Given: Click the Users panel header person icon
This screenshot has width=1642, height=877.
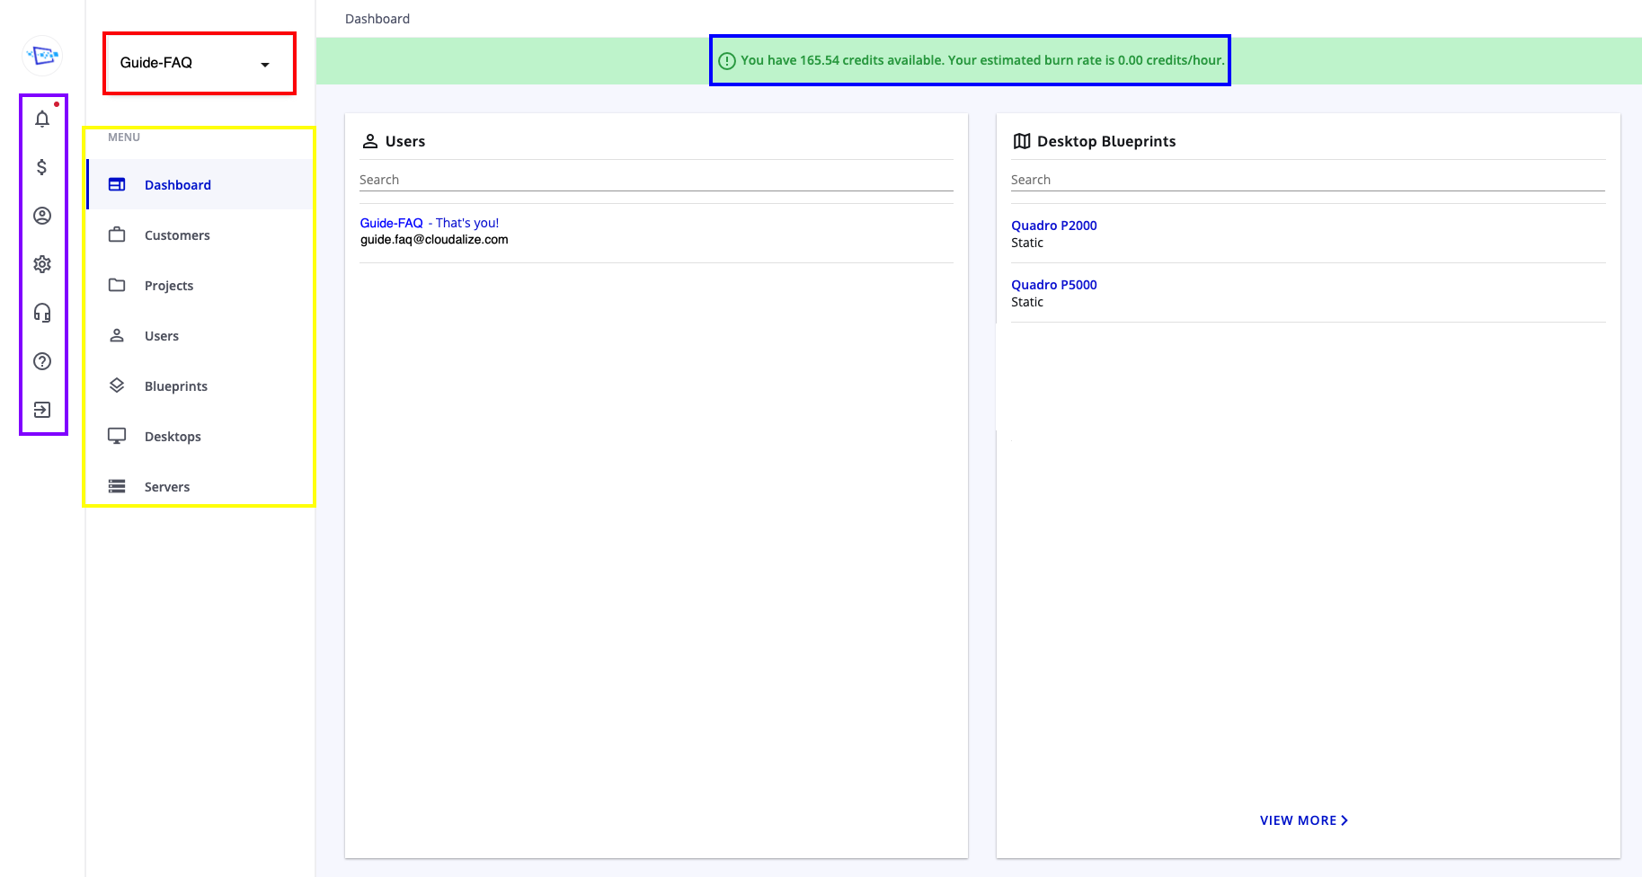Looking at the screenshot, I should pos(370,141).
